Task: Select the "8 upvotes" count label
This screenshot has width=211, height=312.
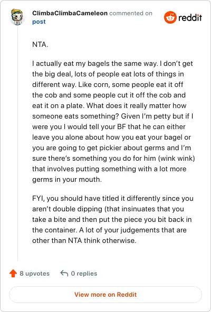Action: (35, 274)
